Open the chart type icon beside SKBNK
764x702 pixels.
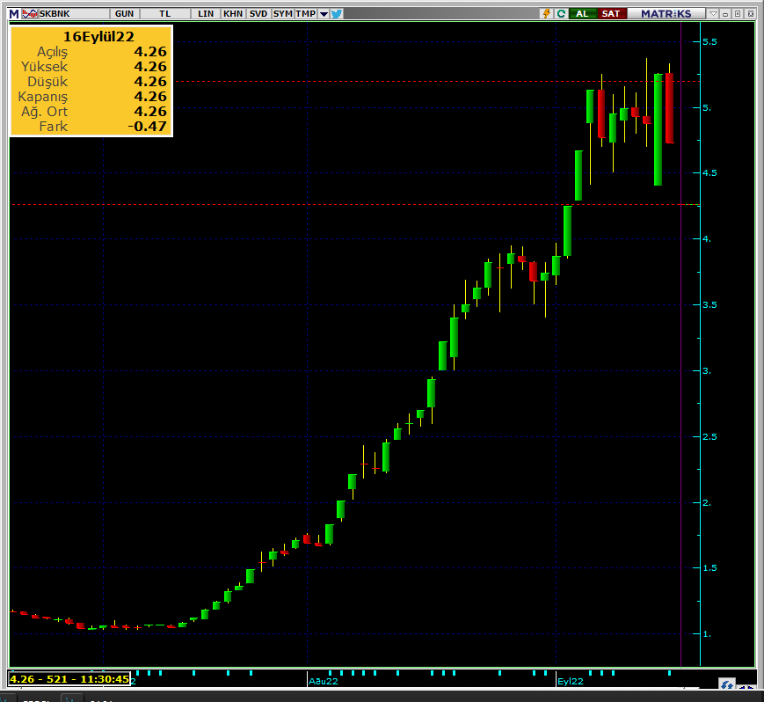[30, 14]
